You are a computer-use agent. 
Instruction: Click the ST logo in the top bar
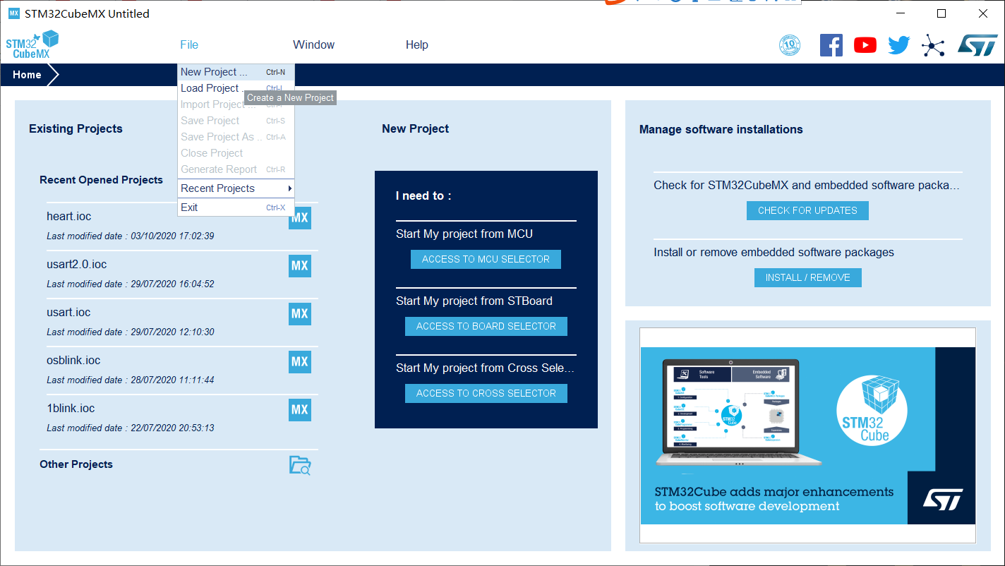(977, 44)
